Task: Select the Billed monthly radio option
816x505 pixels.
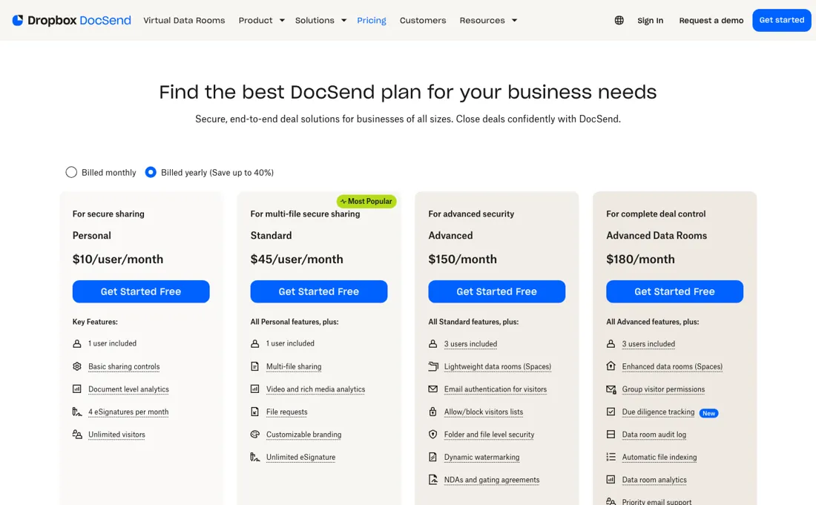Action: coord(71,172)
